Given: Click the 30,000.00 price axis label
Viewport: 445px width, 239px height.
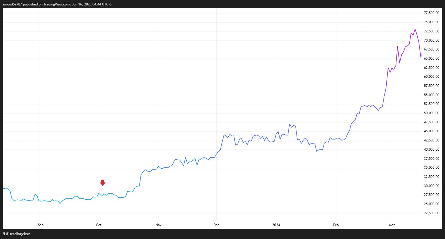Looking at the screenshot, I should (x=431, y=186).
